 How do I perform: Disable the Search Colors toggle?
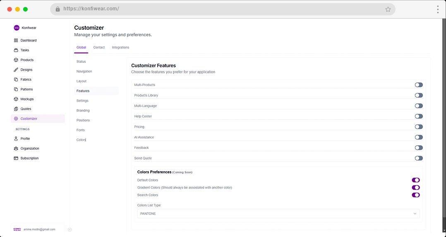pos(415,195)
